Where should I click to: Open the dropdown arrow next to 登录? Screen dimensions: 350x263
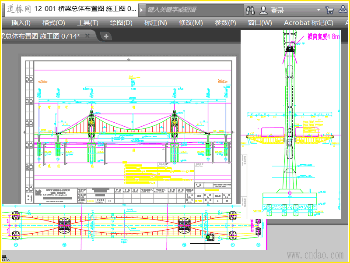pos(318,10)
